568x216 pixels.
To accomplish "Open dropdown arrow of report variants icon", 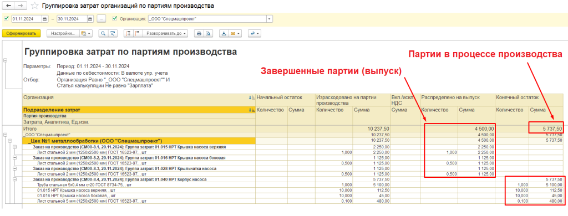I will [x=89, y=33].
